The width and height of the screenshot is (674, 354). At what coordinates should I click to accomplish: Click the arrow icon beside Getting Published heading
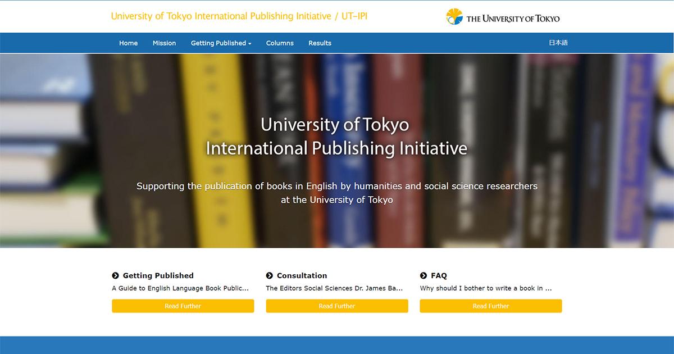pos(115,275)
